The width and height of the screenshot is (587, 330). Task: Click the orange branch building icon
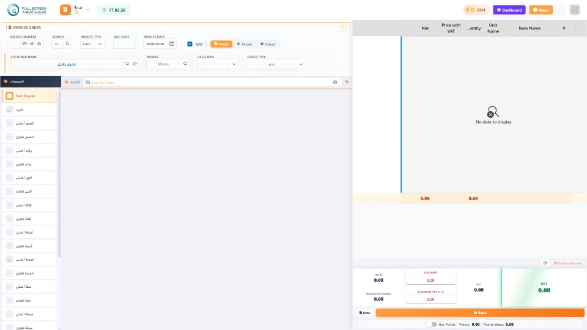click(65, 10)
